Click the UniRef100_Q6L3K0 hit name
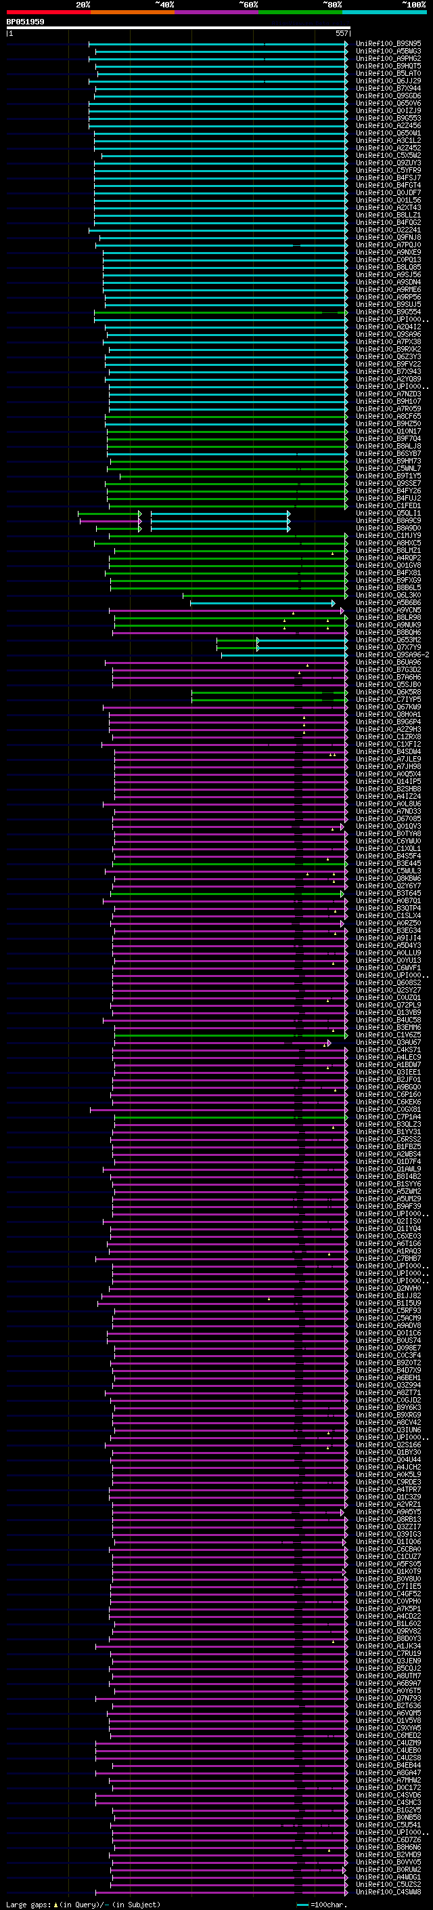Viewport: 433px width, 1910px height. click(388, 596)
